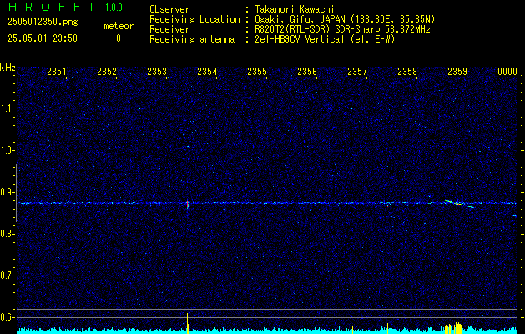Image resolution: width=525 pixels, height=334 pixels.
Task: Click the 0.8 kHz axis label
Action: [x=8, y=234]
